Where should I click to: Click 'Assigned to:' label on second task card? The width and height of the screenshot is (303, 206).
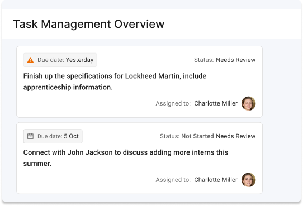coord(173,180)
